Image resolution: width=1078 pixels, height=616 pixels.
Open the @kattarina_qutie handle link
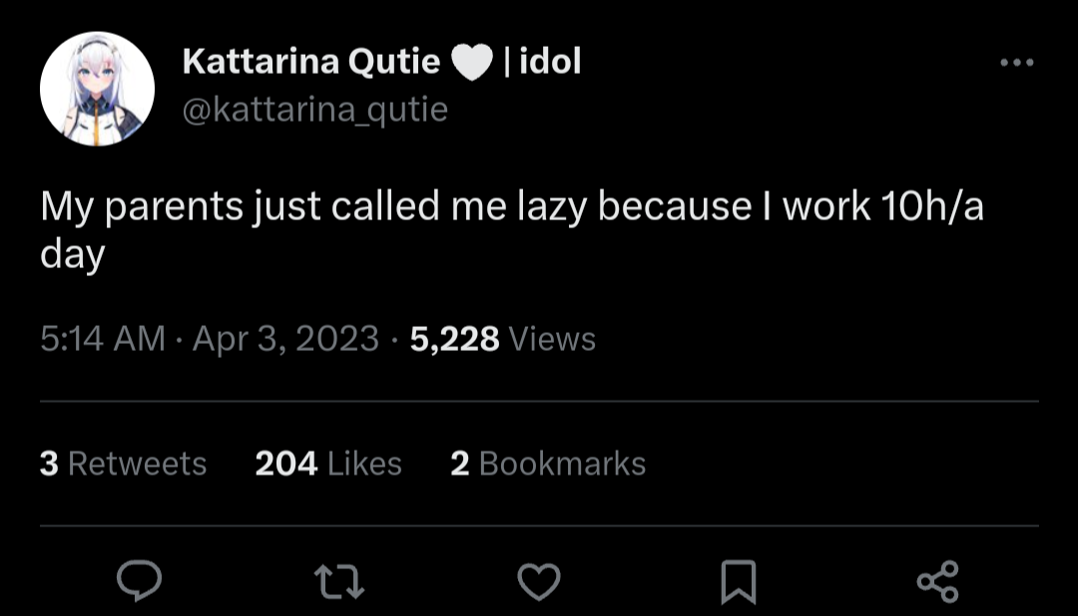click(314, 110)
